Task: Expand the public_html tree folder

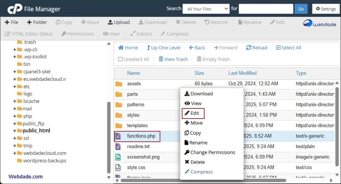Action: (x=15, y=131)
